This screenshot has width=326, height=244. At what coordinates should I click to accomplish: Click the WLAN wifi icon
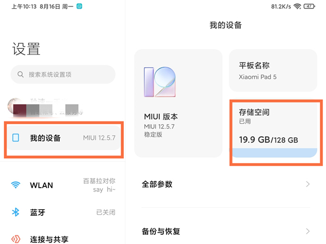(16, 185)
